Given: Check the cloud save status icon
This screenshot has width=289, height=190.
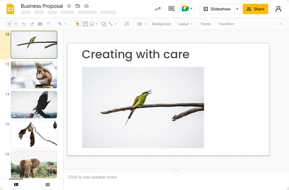Looking at the screenshot, I should point(86,6).
